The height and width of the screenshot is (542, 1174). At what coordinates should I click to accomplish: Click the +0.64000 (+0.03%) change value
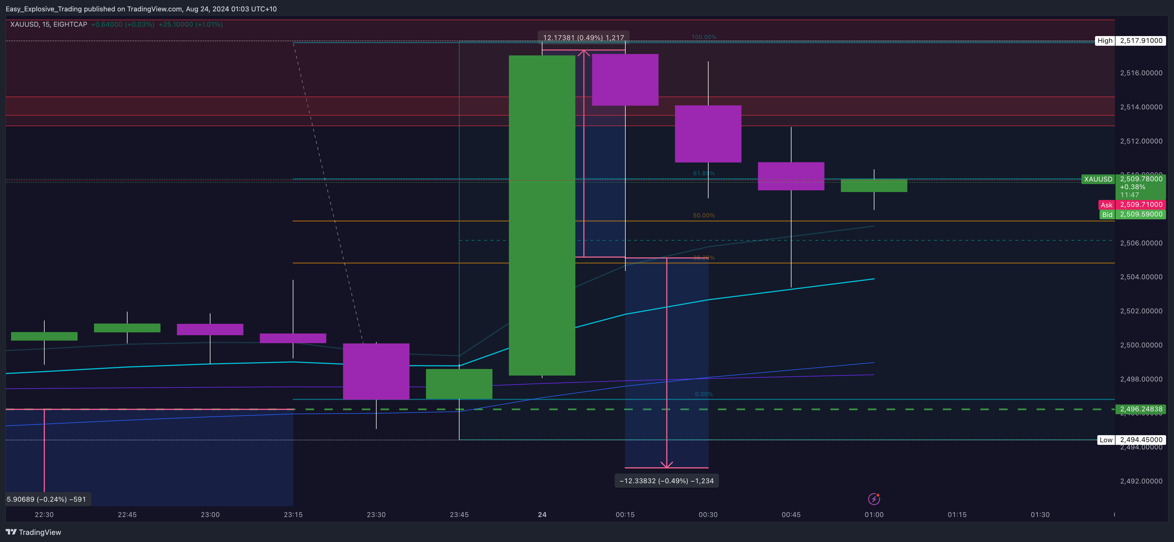(x=123, y=24)
